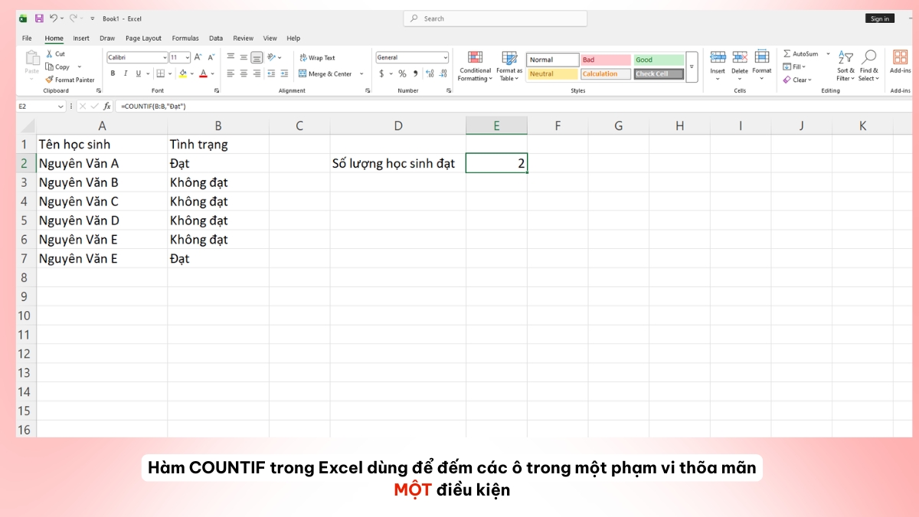Viewport: 919px width, 517px height.
Task: Click the Sign in button
Action: [879, 18]
